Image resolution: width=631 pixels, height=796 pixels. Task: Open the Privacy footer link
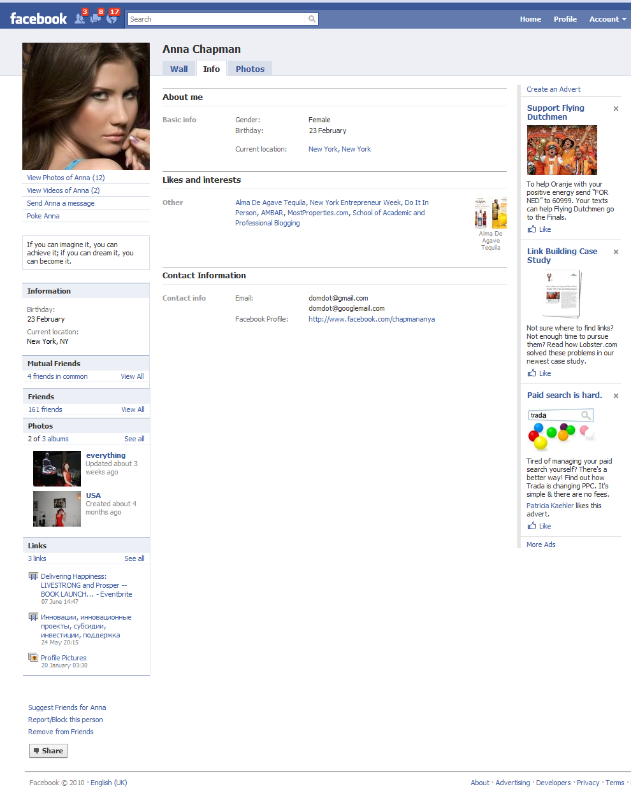point(588,783)
